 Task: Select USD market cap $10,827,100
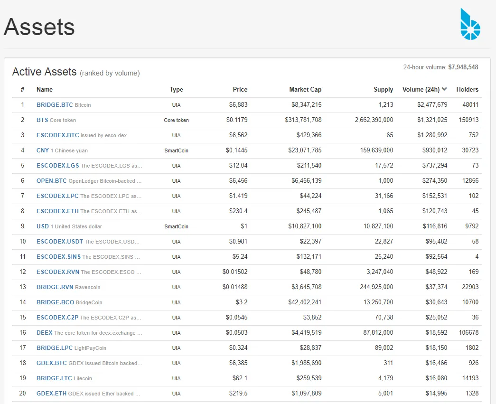(305, 226)
